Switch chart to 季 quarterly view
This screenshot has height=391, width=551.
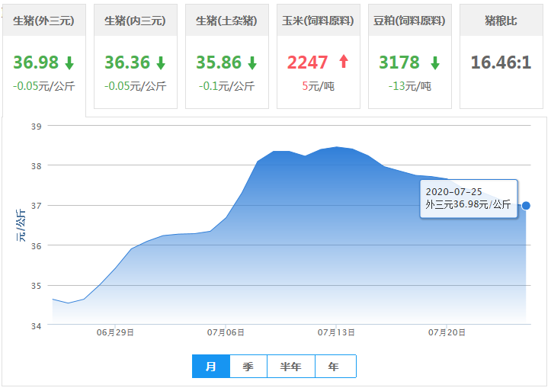point(248,367)
